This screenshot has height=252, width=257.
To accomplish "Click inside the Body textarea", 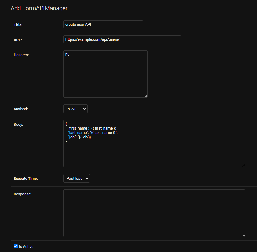I will point(154,144).
